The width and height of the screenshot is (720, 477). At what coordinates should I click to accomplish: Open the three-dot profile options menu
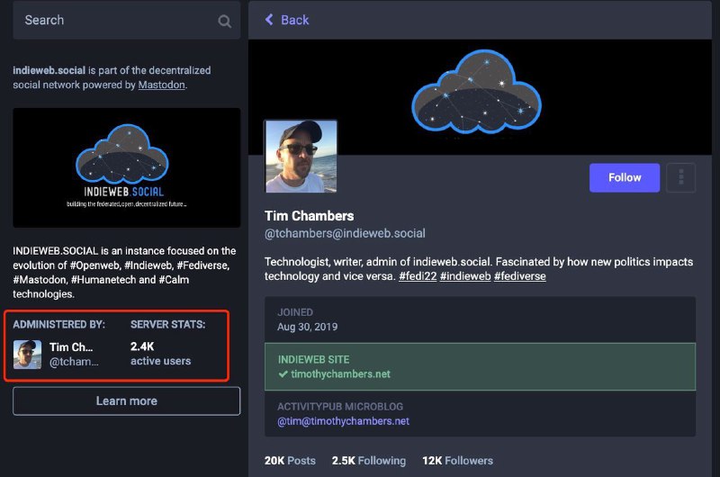click(x=680, y=177)
